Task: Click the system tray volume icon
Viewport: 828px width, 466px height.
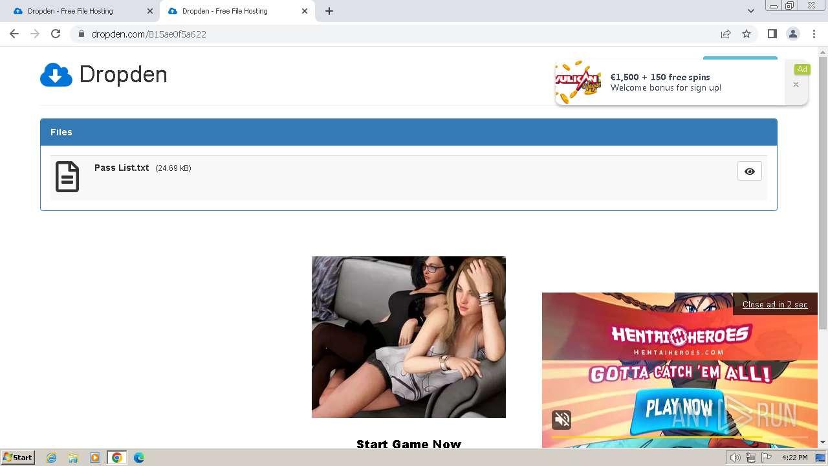Action: 735,458
